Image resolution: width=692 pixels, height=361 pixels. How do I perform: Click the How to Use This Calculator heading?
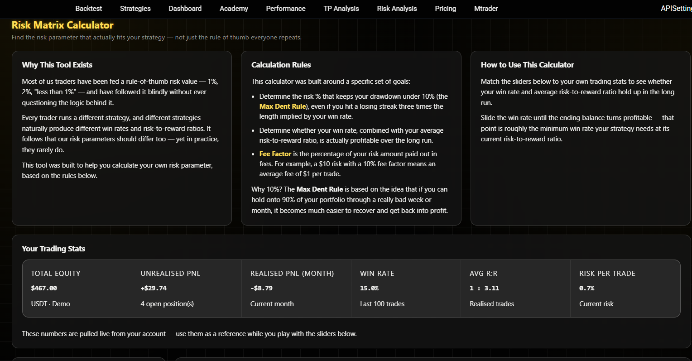point(528,65)
